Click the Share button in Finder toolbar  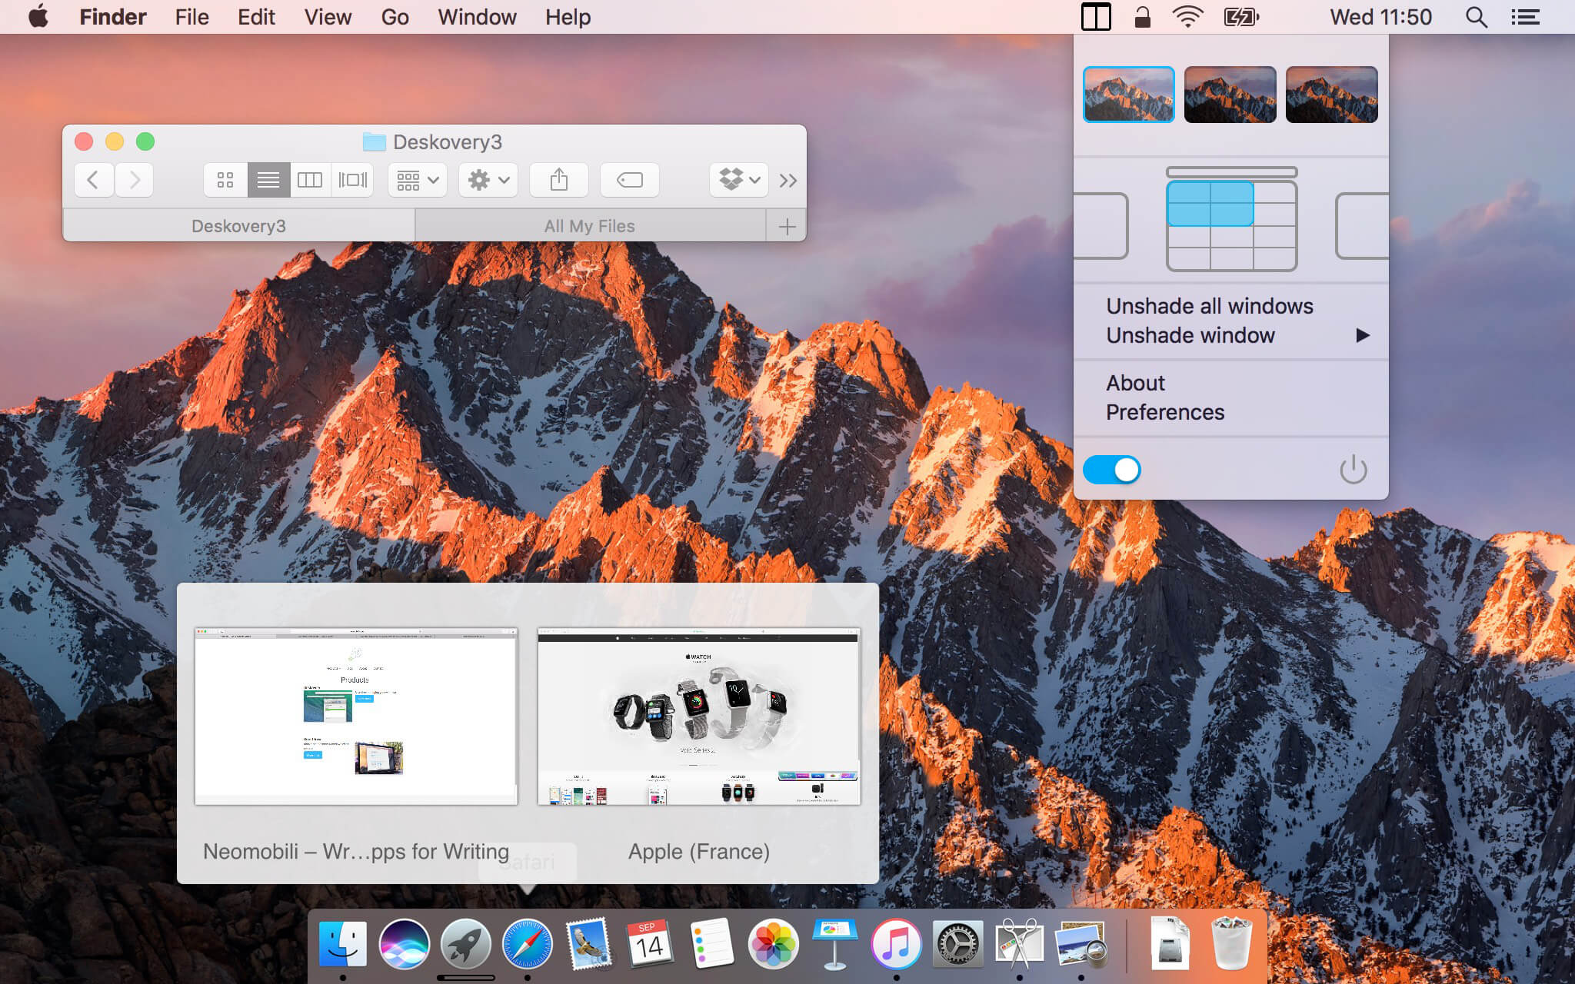(558, 179)
